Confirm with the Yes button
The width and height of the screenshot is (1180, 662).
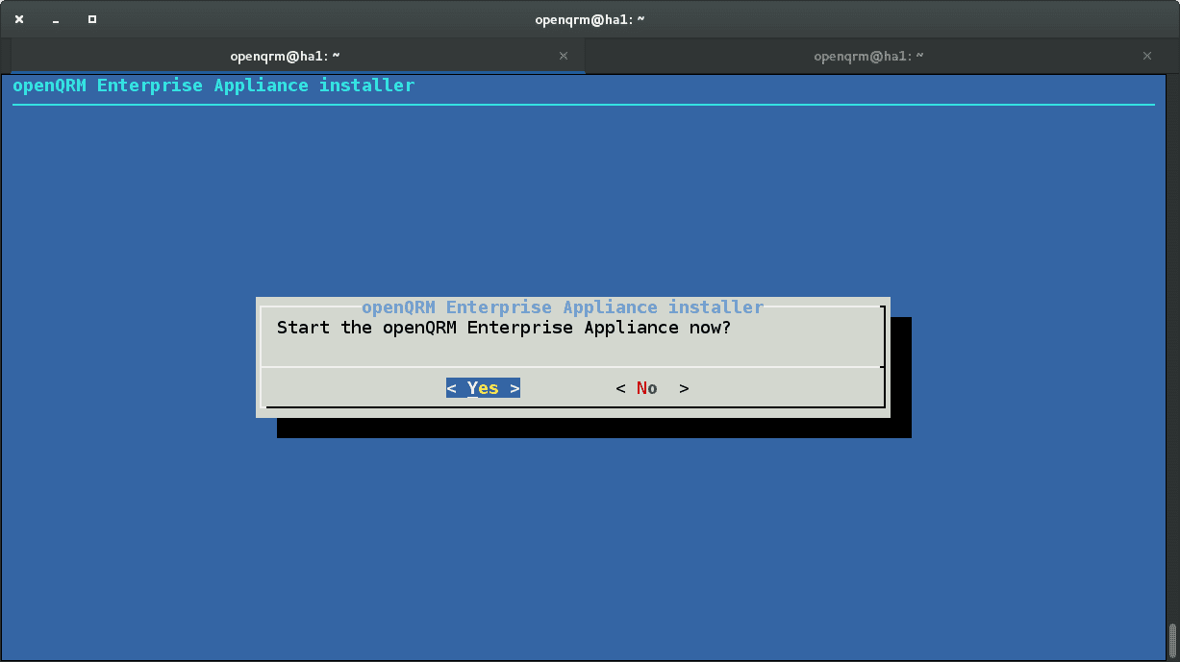click(x=483, y=388)
